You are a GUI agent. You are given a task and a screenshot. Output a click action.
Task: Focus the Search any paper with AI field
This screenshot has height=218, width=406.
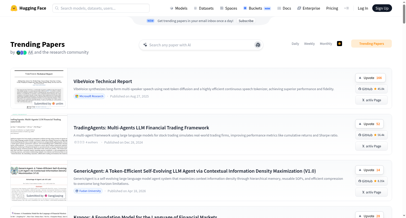(x=201, y=45)
